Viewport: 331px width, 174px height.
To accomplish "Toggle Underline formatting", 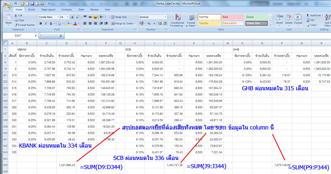I will 50,24.
